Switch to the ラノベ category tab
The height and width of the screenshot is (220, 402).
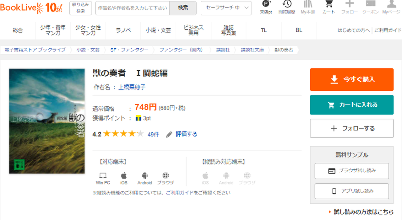[x=123, y=30]
